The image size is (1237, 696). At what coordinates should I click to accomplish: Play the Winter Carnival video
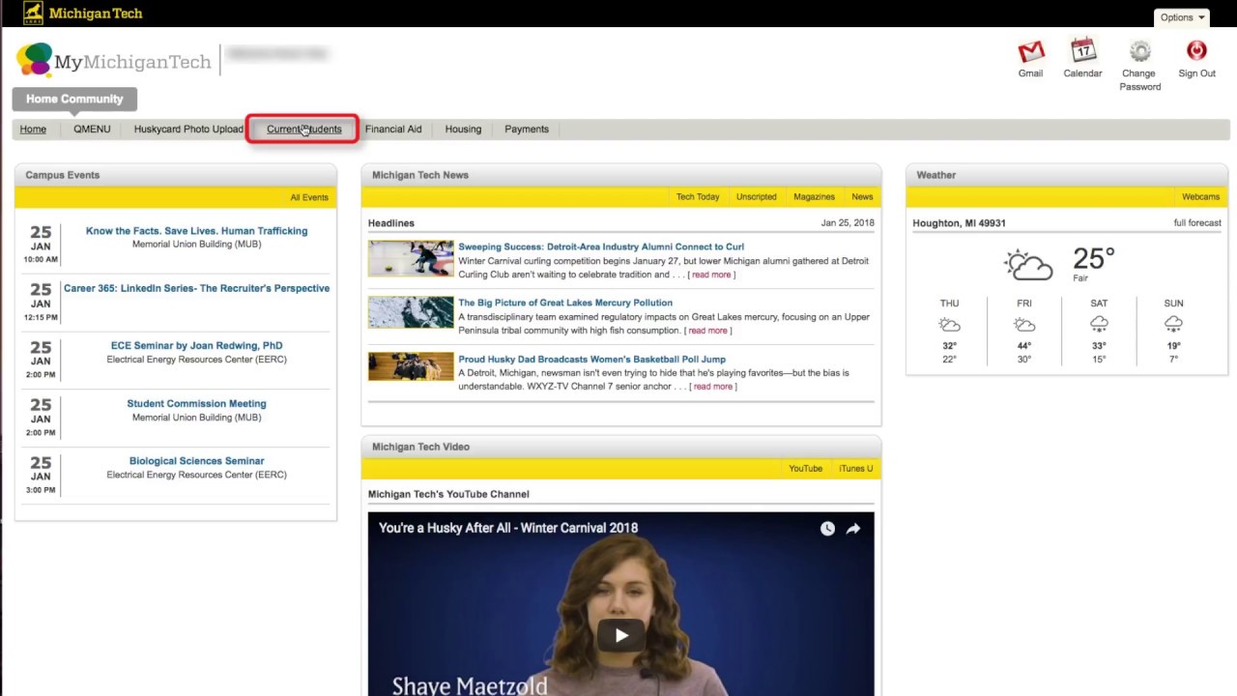click(621, 635)
